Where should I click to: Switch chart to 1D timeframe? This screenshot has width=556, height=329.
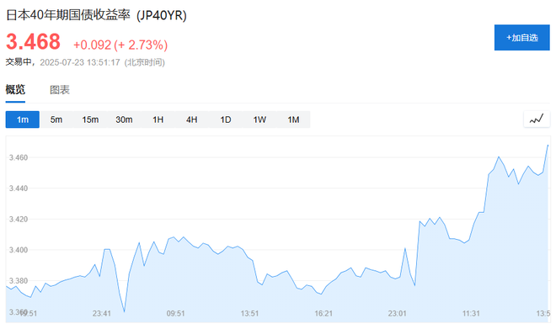(x=226, y=119)
